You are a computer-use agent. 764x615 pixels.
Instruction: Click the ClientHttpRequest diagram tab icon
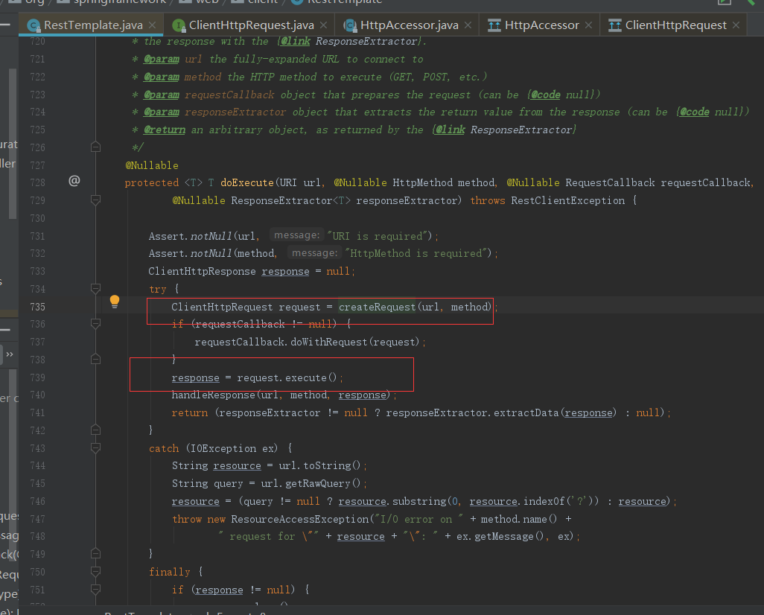[615, 25]
